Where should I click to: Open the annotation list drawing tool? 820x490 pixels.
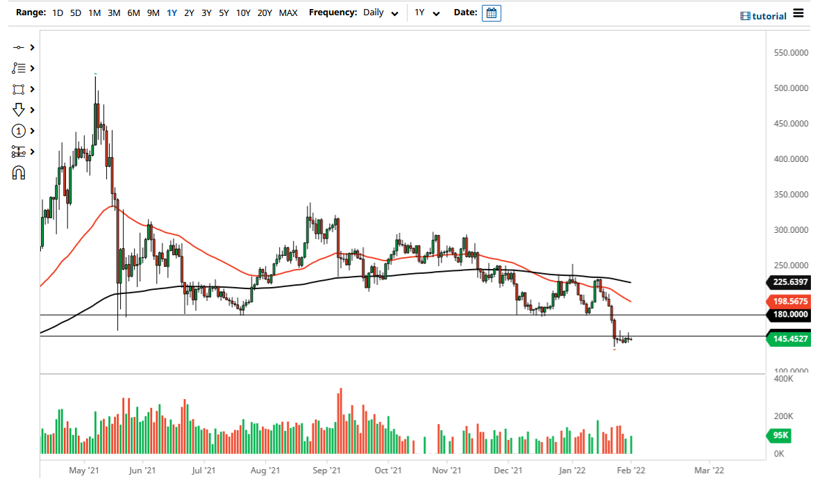[19, 68]
